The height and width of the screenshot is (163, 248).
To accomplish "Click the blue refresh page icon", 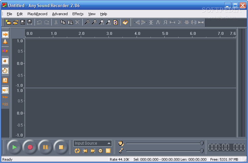I will point(116,22).
